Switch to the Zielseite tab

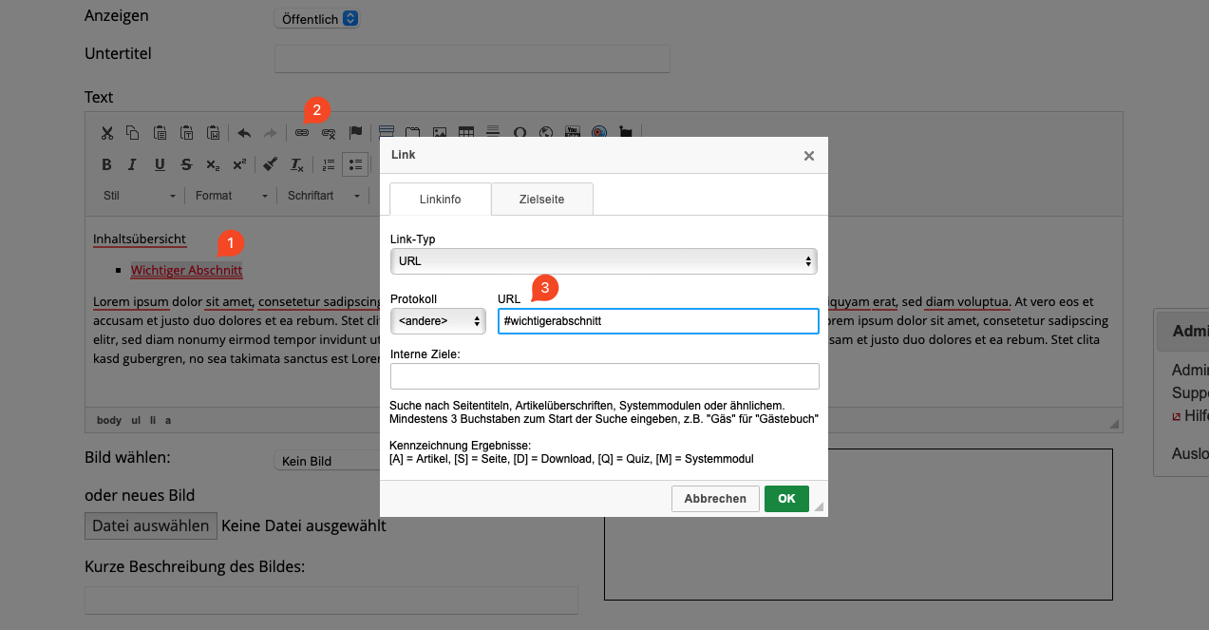click(x=541, y=200)
